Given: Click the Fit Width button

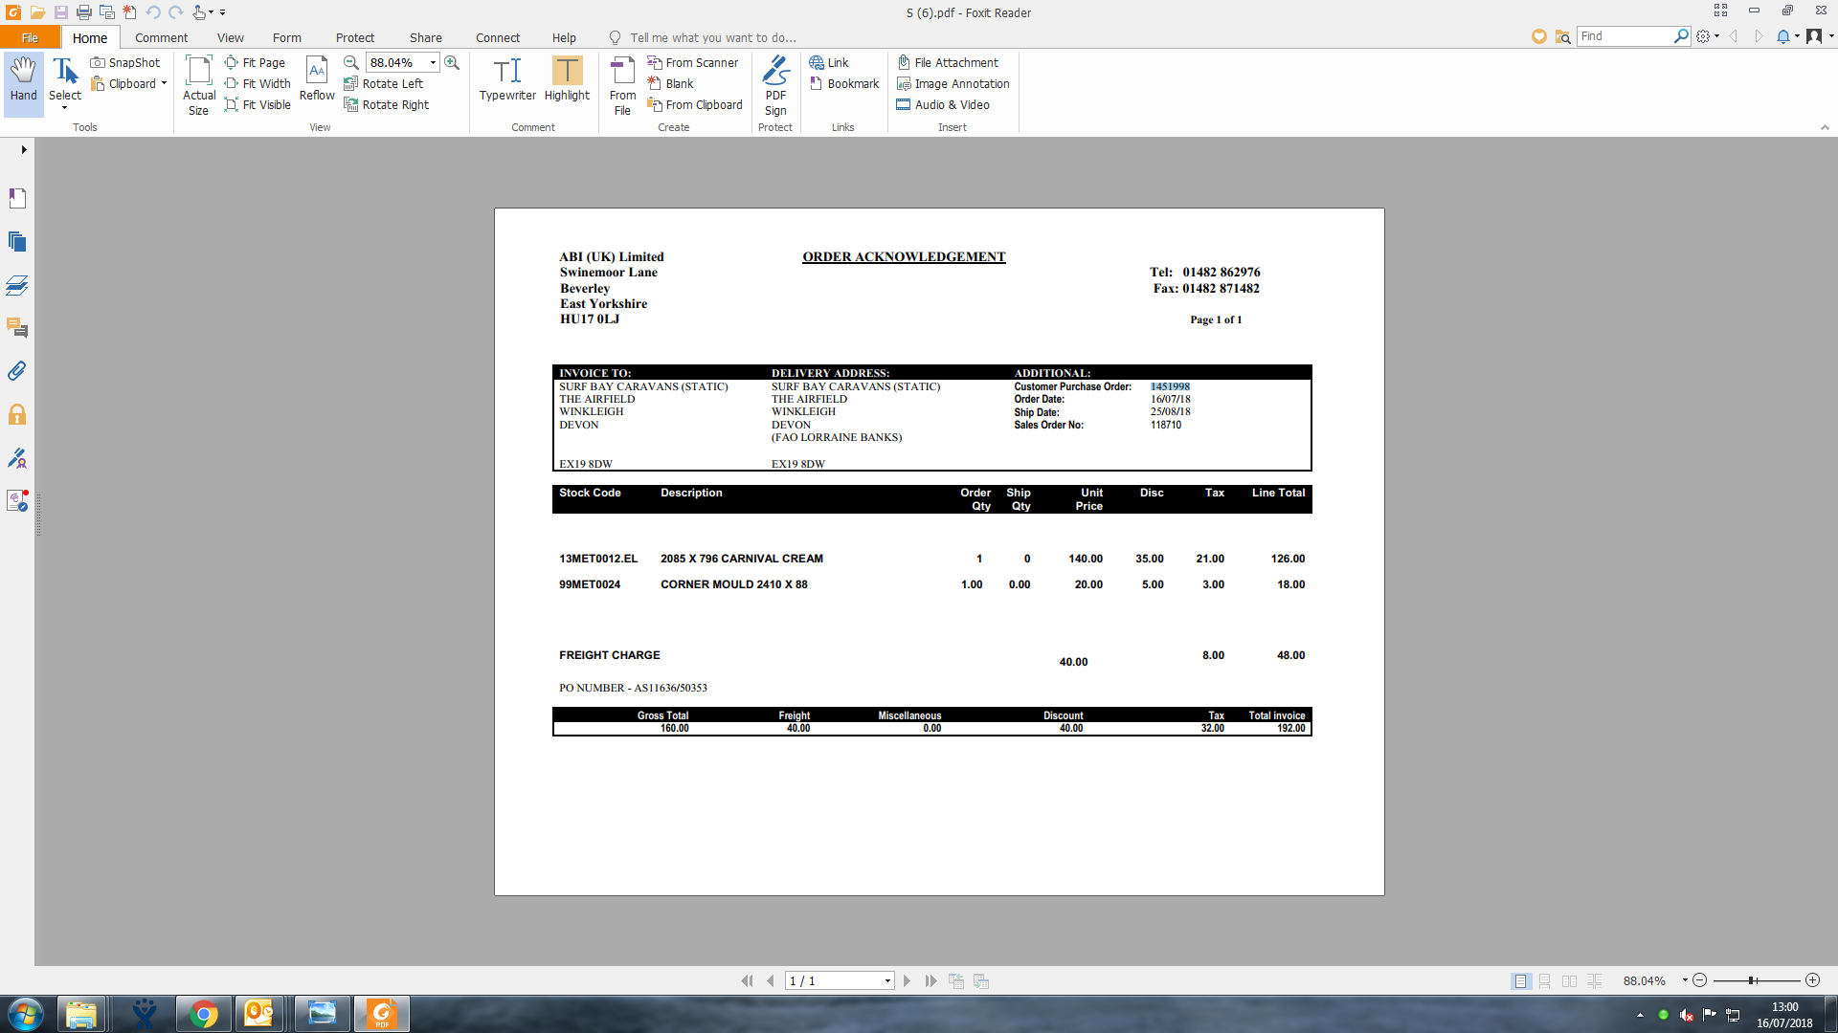Looking at the screenshot, I should (x=258, y=84).
